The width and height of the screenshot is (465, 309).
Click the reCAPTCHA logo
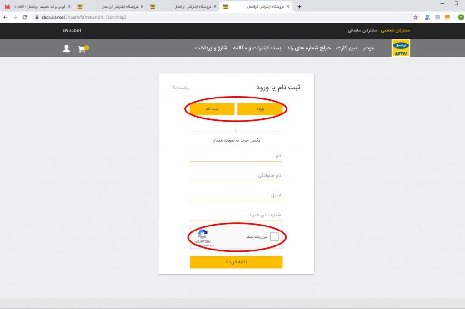(x=203, y=234)
